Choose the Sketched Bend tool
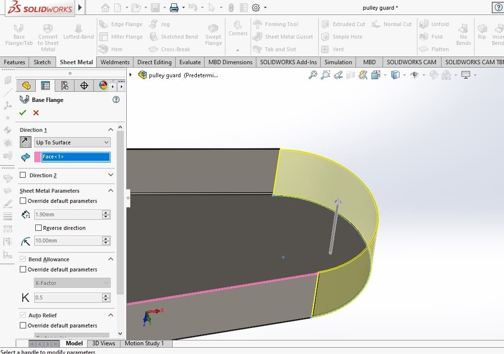The image size is (504, 354). coord(174,37)
